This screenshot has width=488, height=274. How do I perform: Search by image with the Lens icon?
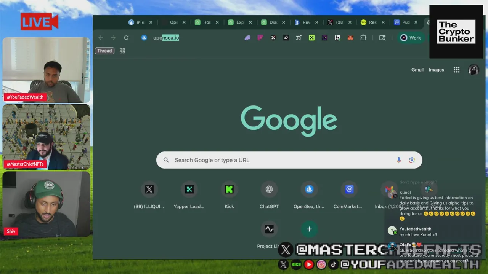[x=412, y=160]
